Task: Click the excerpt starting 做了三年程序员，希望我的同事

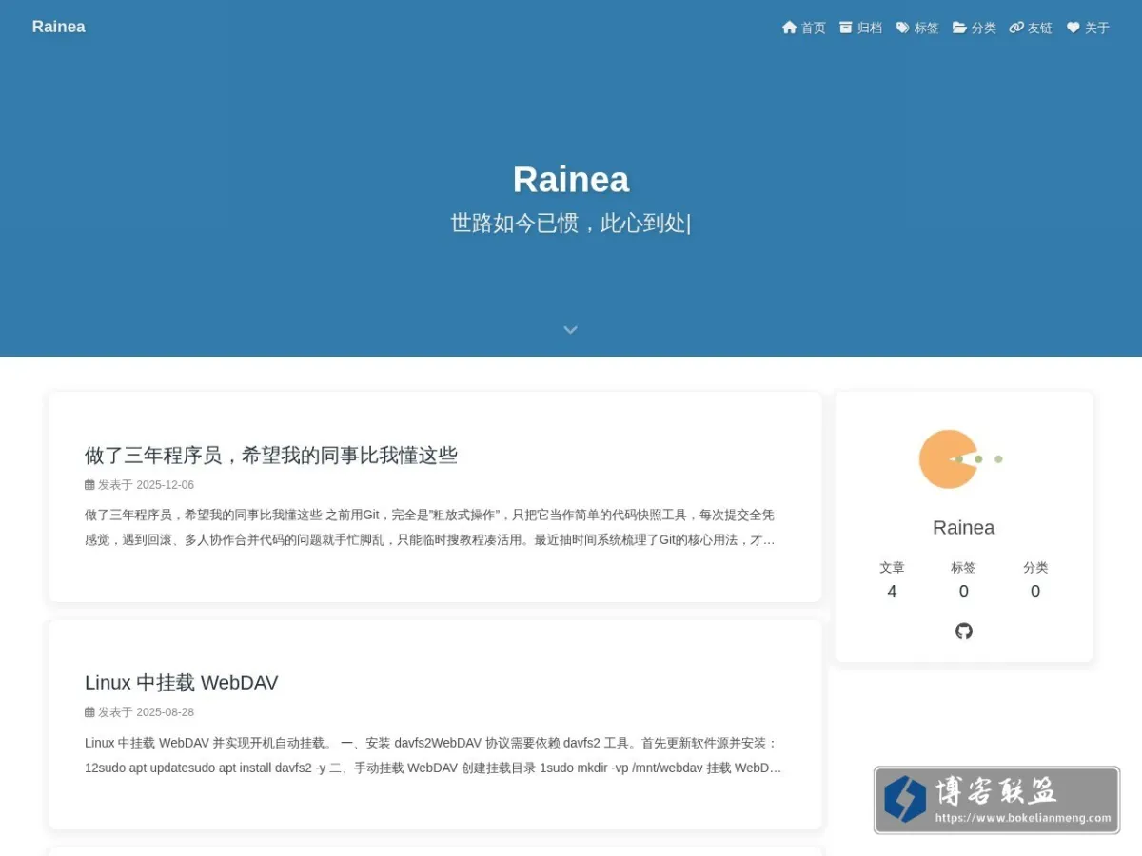Action: 430,528
